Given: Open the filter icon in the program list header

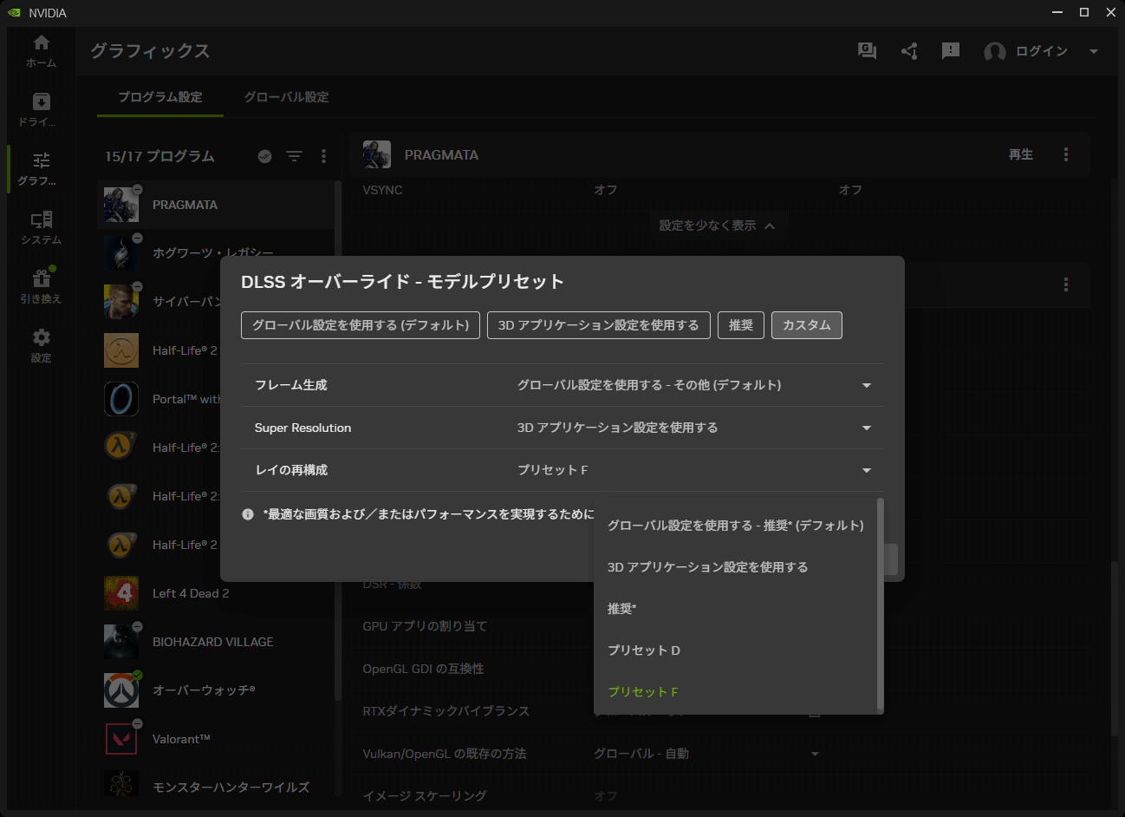Looking at the screenshot, I should pos(295,156).
